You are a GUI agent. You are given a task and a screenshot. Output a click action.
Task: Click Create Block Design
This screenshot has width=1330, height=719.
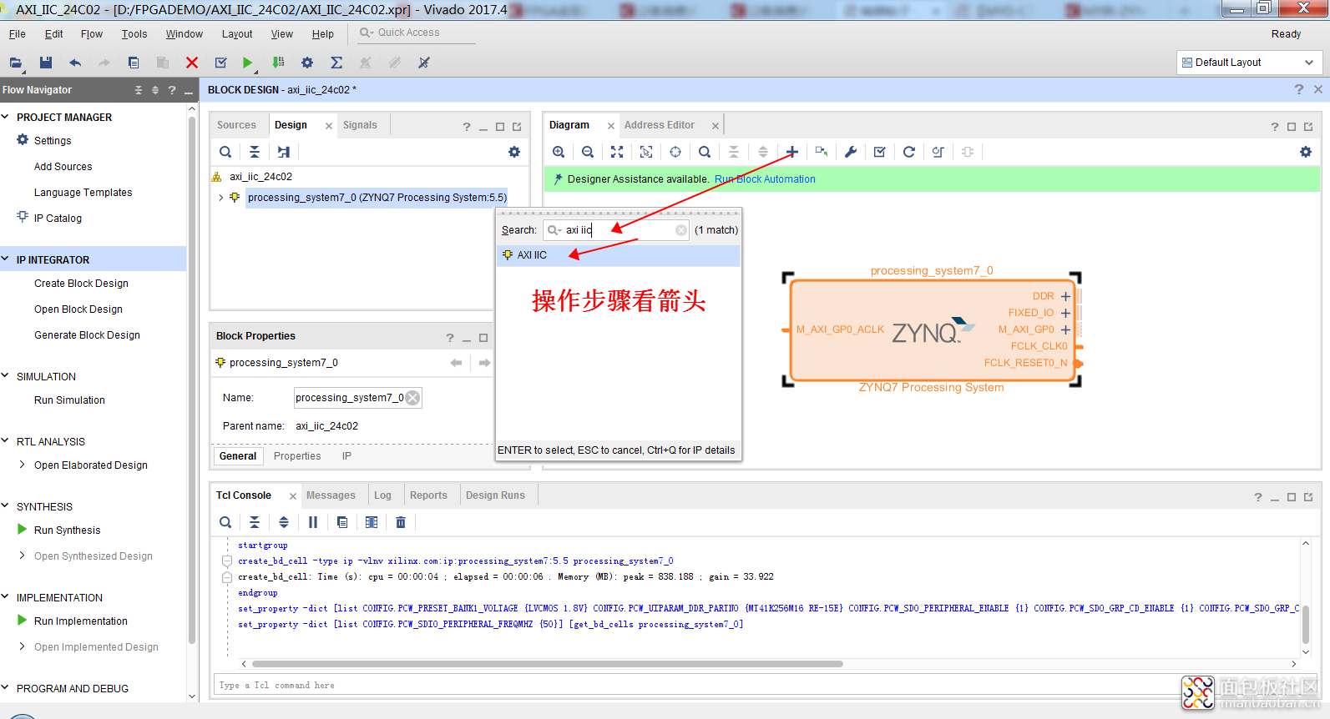81,284
